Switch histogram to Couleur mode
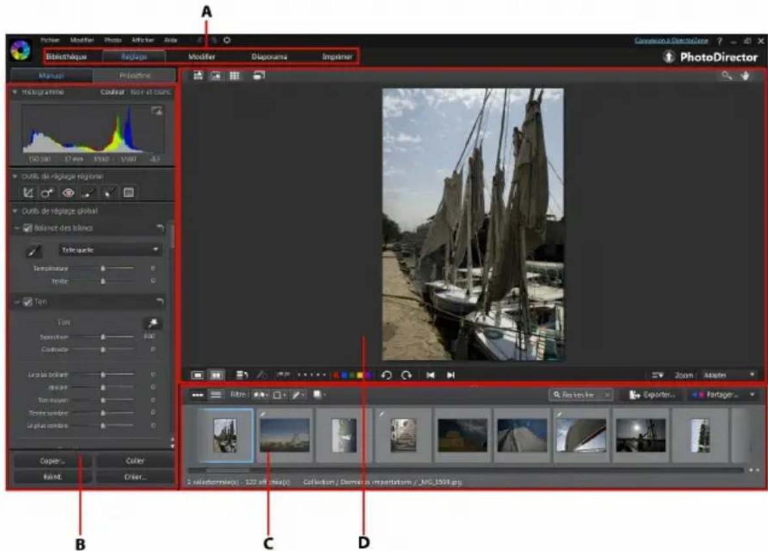Viewport: 768px width, 551px height. coord(113,92)
